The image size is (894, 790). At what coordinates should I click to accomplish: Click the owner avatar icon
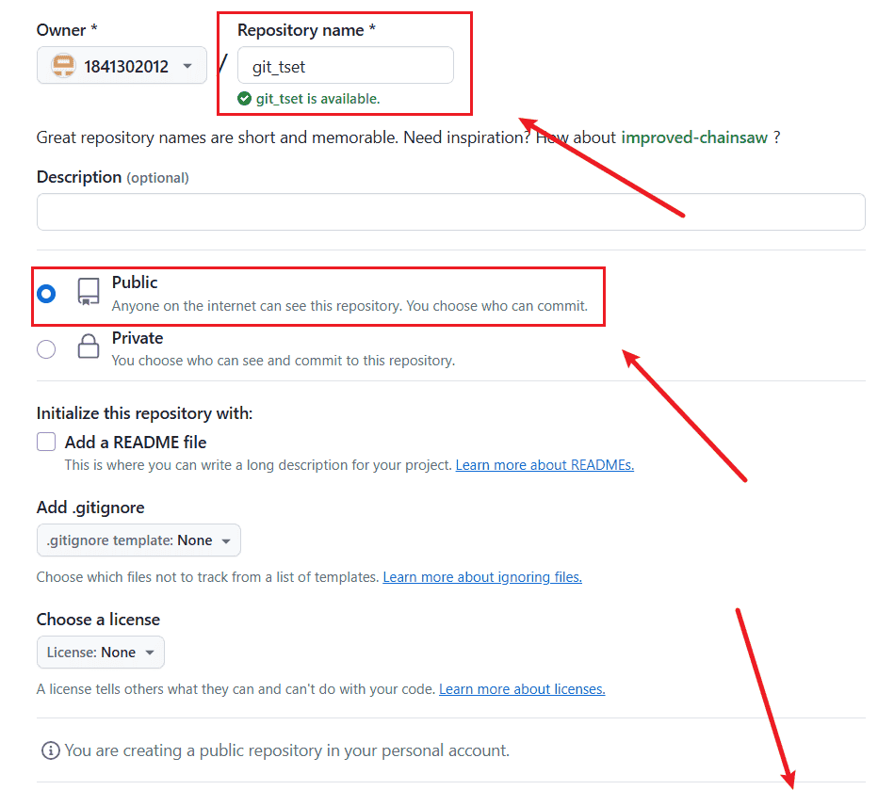(64, 66)
